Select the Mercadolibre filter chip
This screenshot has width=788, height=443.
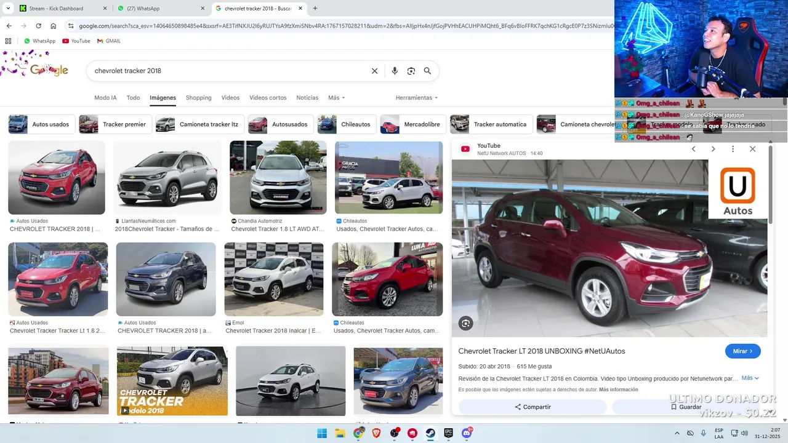click(x=413, y=124)
